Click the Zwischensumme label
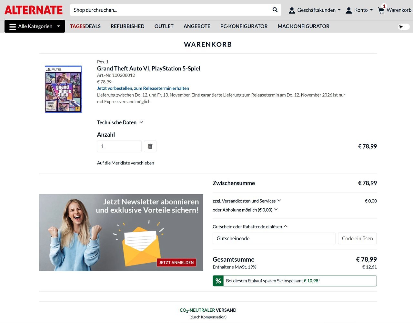 (234, 183)
